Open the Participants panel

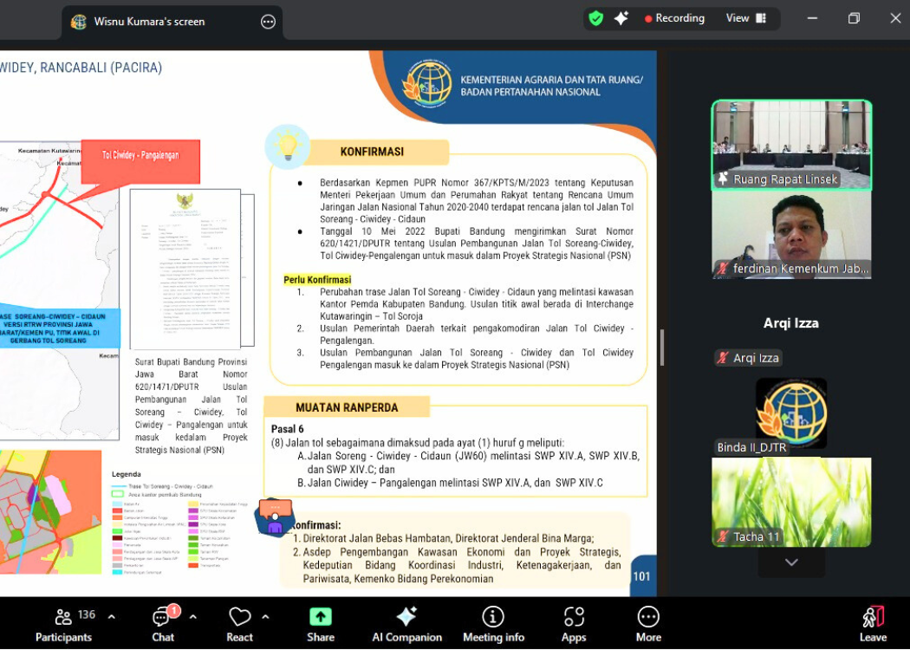point(63,624)
